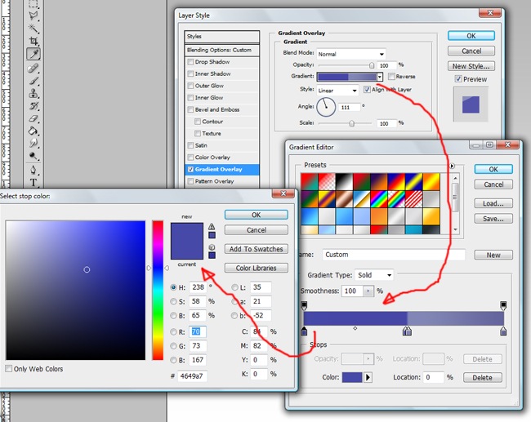Enable the Only Web Colors checkbox
Viewport: 531px width, 422px height.
pos(9,369)
